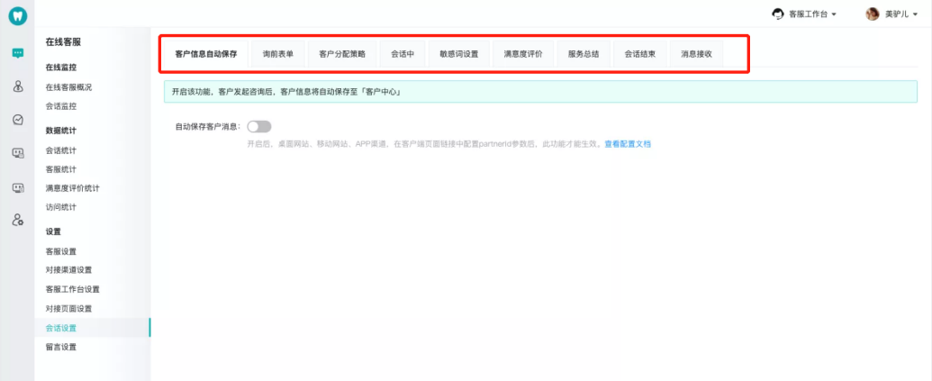The height and width of the screenshot is (381, 932).
Task: Click the 设置 section heading
Action: 53,231
